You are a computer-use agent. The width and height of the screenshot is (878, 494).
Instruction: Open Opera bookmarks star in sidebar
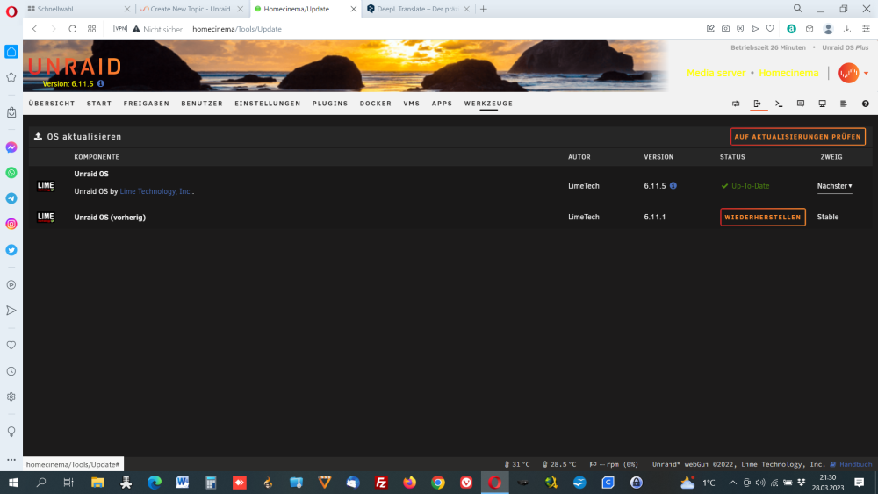pyautogui.click(x=11, y=77)
